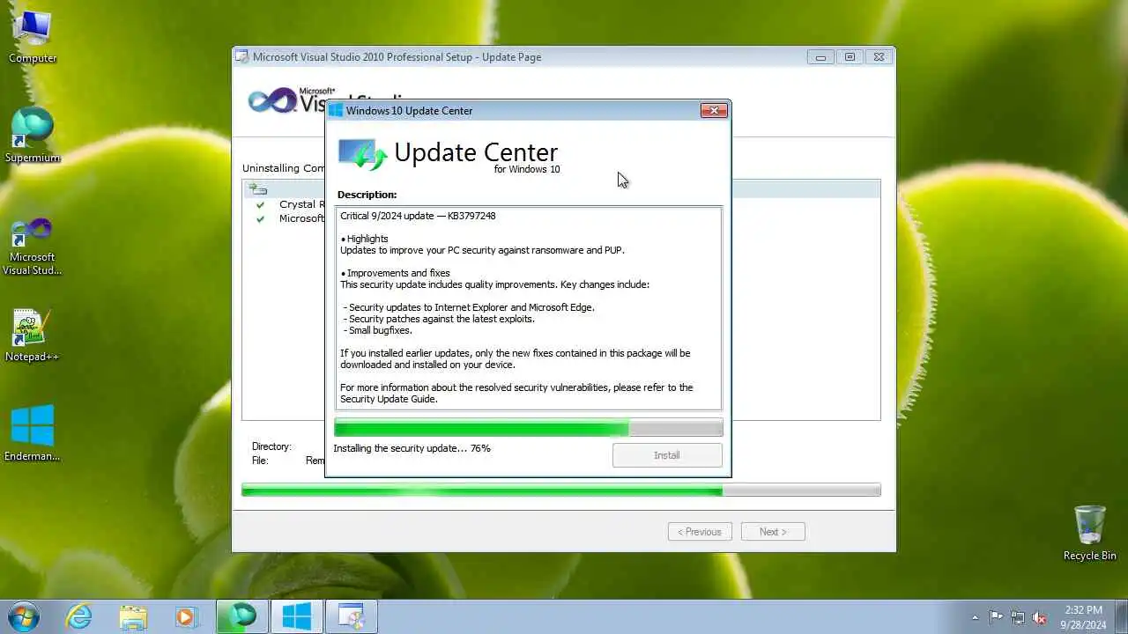Click the first green checkmark in Setup list

(260, 204)
